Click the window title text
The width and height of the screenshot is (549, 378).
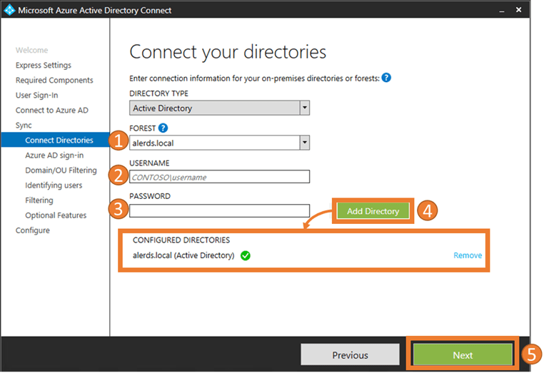point(95,10)
